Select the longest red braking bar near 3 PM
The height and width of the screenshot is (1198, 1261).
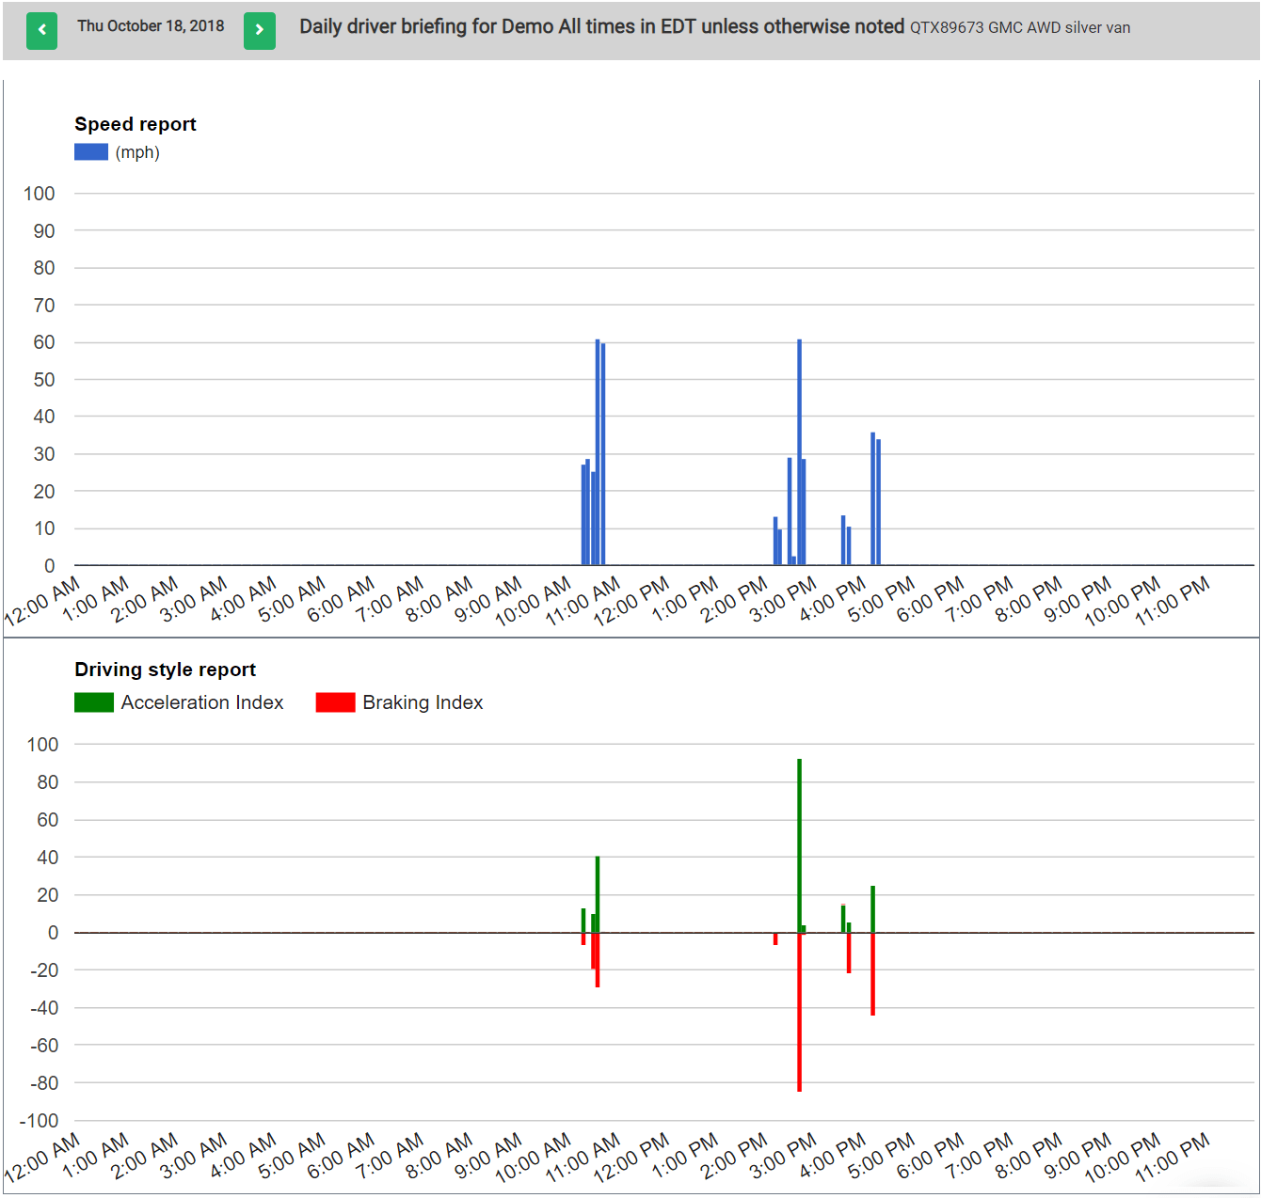pos(800,1012)
